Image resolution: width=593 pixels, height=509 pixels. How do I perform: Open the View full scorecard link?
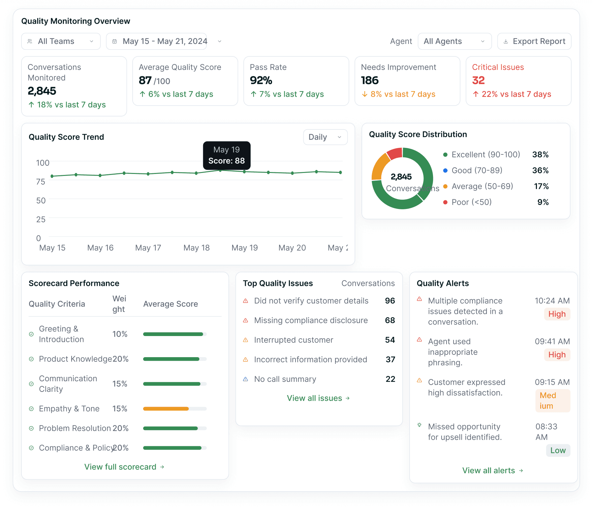(124, 467)
